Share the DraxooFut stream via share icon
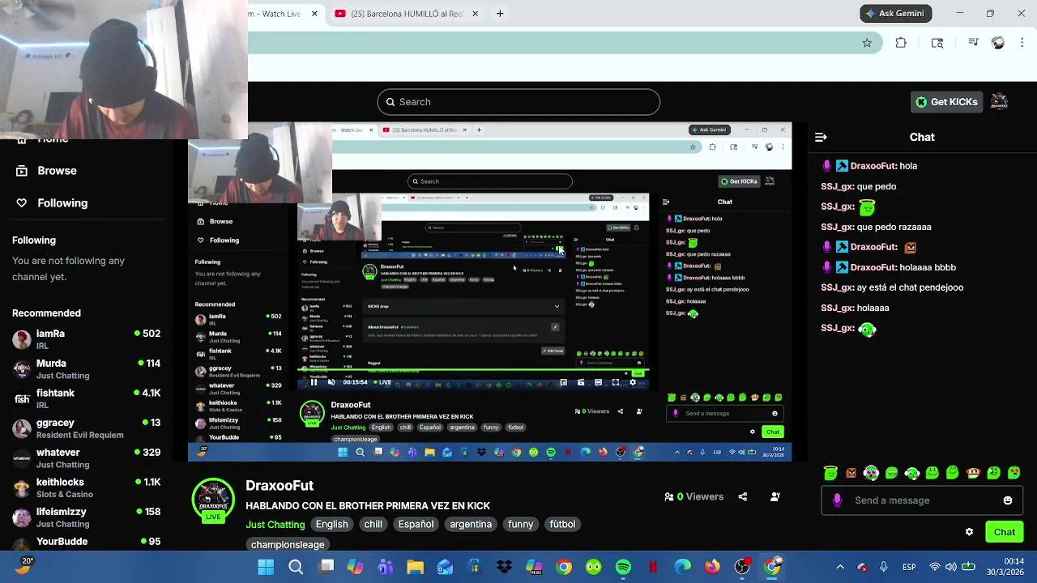1037x583 pixels. tap(743, 496)
